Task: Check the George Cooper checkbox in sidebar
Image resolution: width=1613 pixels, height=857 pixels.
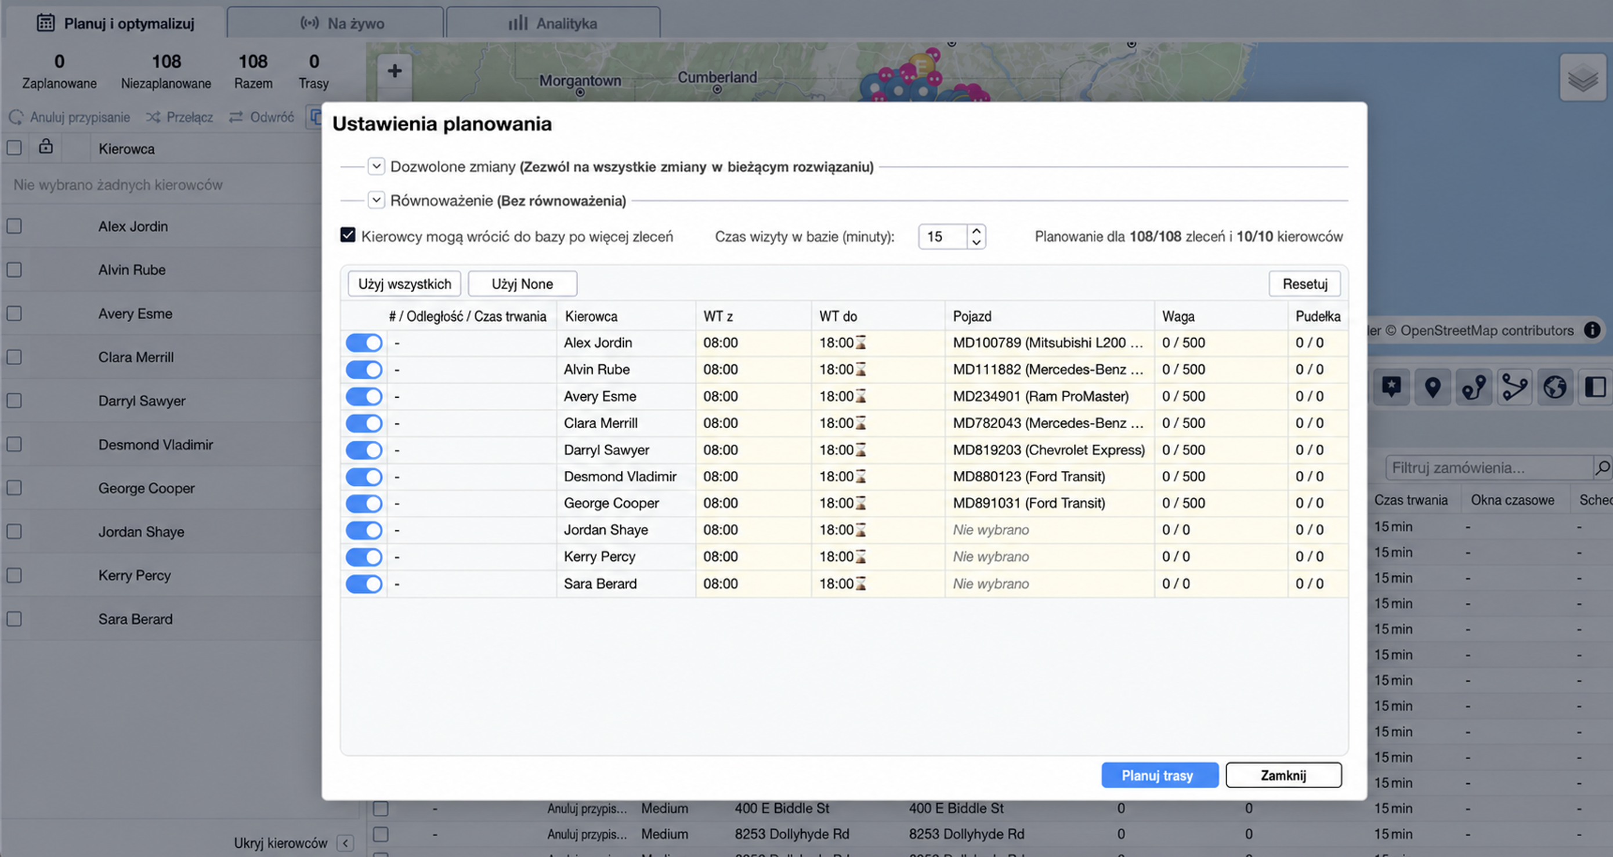Action: point(14,488)
